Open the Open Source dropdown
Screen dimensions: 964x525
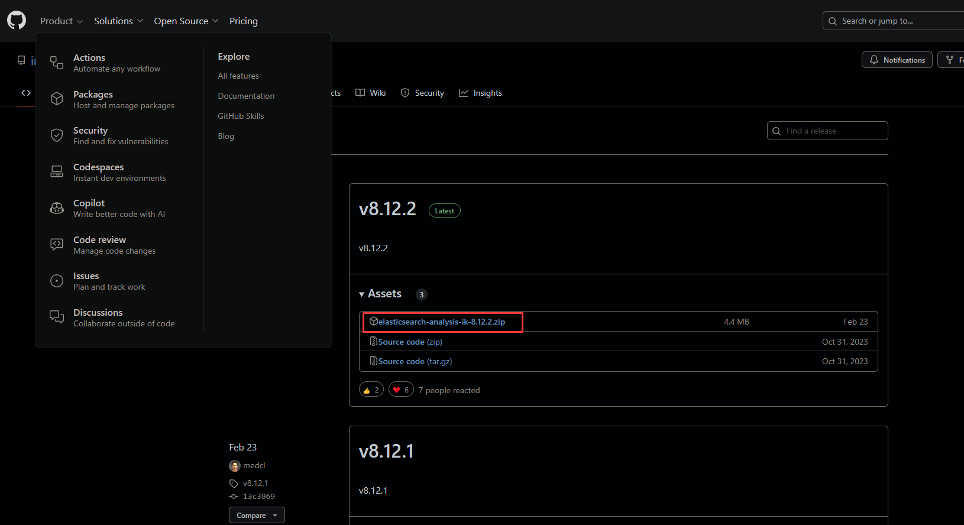click(186, 21)
